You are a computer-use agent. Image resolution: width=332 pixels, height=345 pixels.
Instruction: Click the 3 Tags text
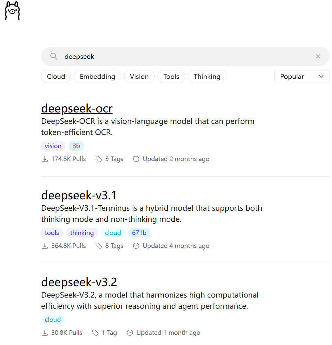coord(114,159)
